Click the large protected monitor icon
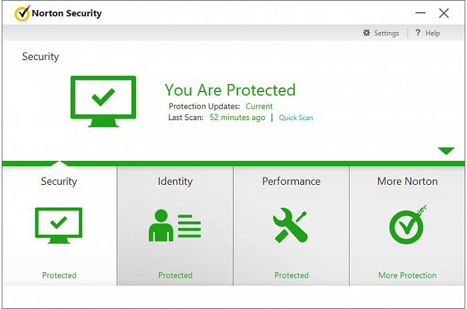467x309 pixels. tap(103, 101)
